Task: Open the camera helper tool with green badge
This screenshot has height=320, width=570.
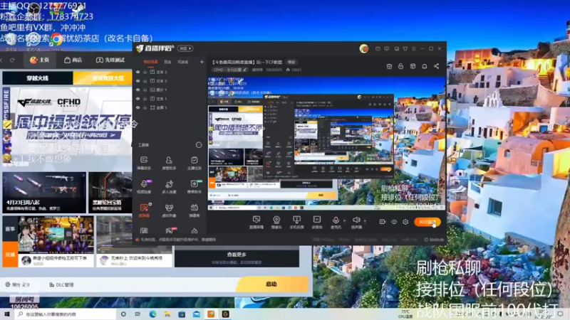Action: tap(194, 186)
